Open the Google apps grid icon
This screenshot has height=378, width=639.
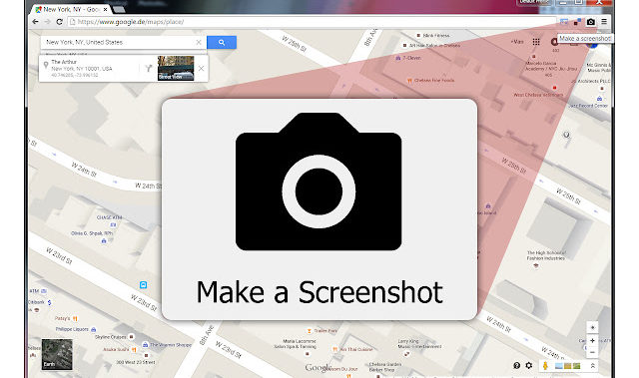(536, 42)
